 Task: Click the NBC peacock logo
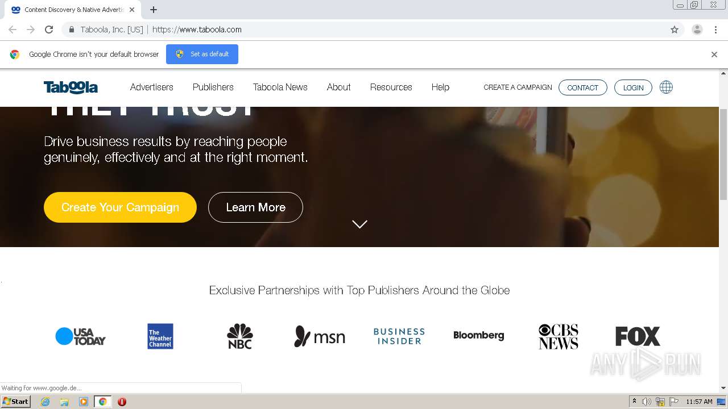[240, 336]
